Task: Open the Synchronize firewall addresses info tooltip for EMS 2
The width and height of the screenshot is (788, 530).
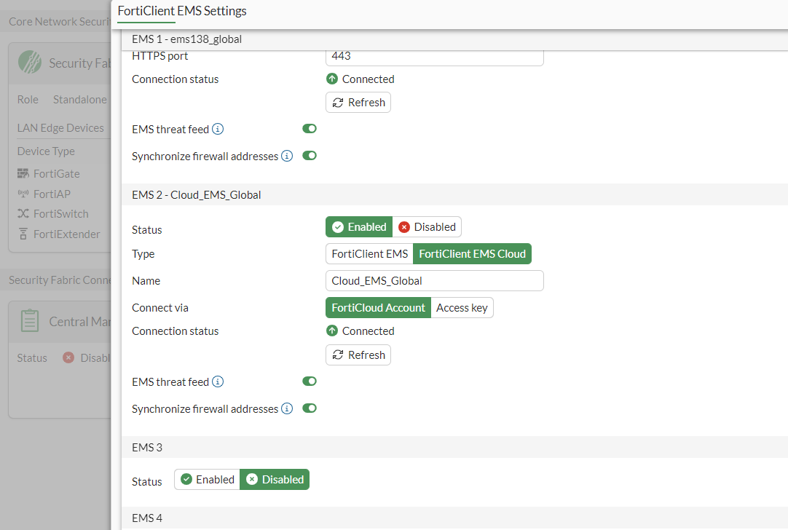Action: pyautogui.click(x=286, y=408)
